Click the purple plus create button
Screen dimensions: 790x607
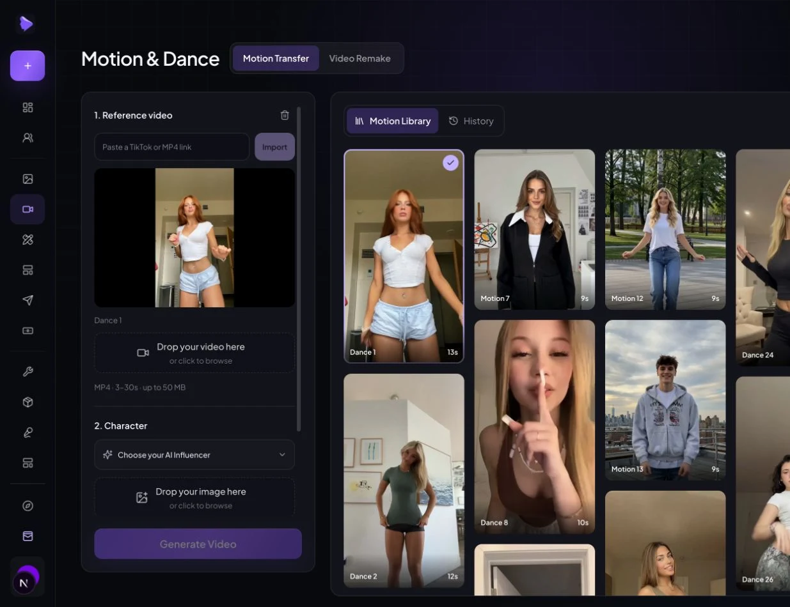point(28,66)
